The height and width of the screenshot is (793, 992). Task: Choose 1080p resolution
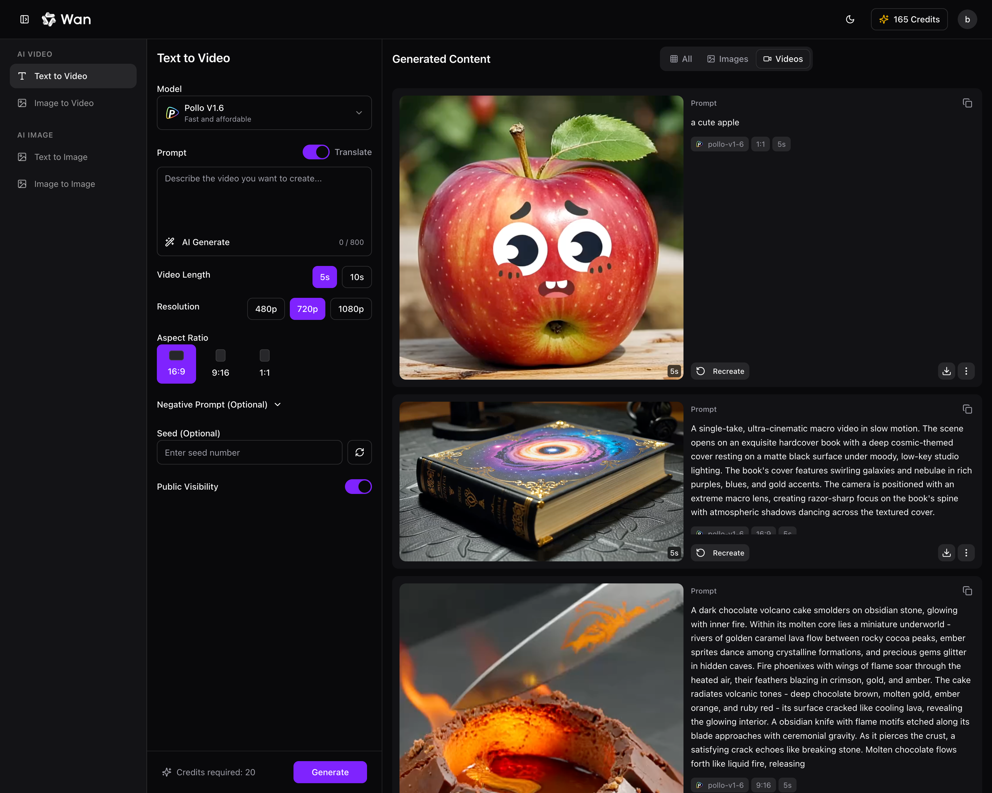(350, 309)
